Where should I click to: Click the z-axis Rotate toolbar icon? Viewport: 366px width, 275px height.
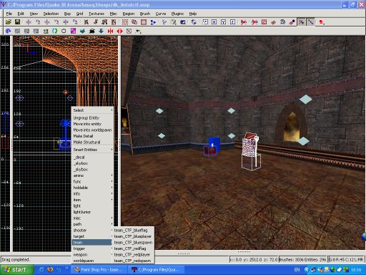(75, 22)
